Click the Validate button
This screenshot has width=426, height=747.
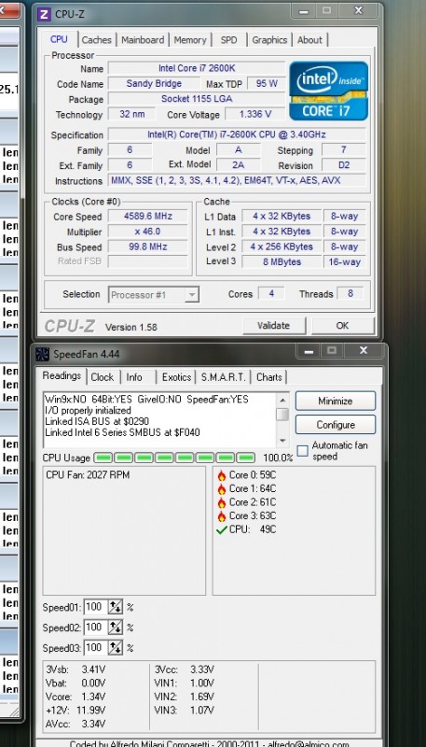coord(273,326)
